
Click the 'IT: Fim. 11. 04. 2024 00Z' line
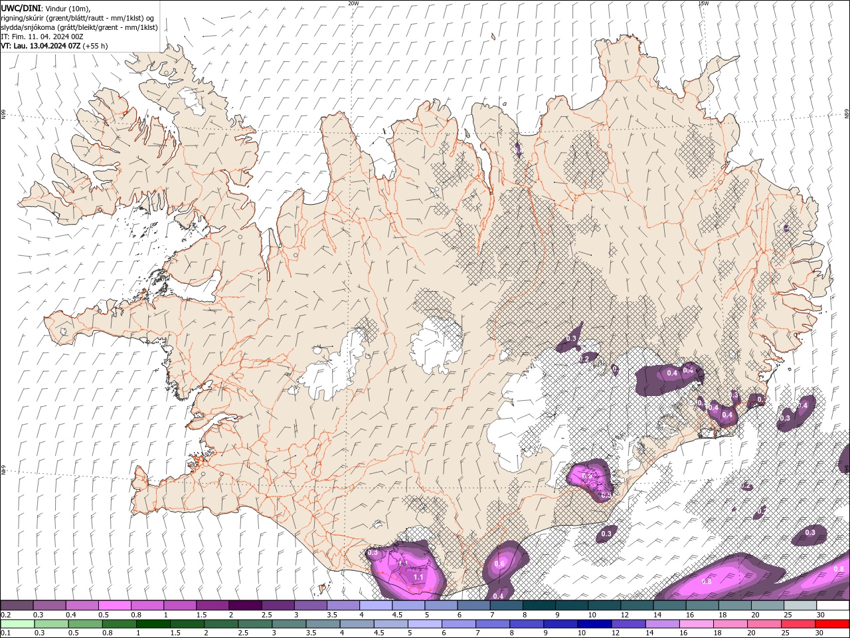tap(42, 37)
